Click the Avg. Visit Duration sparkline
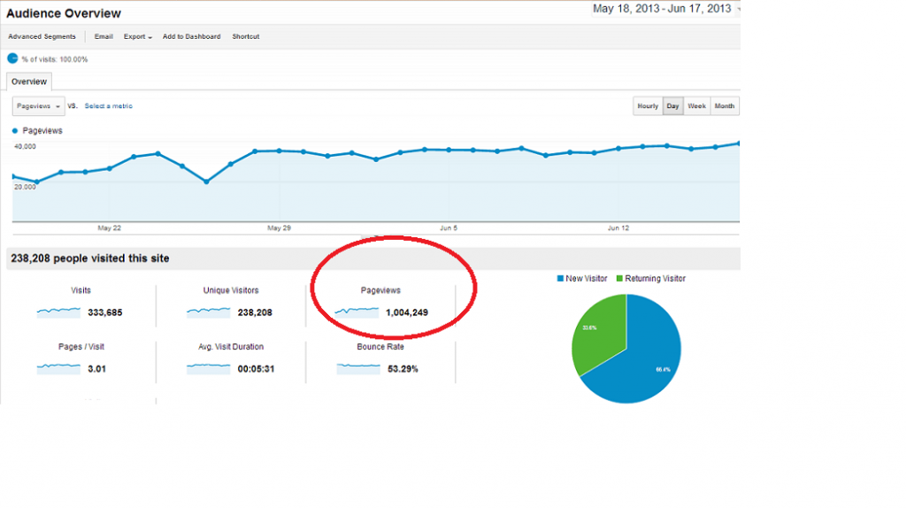This screenshot has width=906, height=509. pos(208,368)
